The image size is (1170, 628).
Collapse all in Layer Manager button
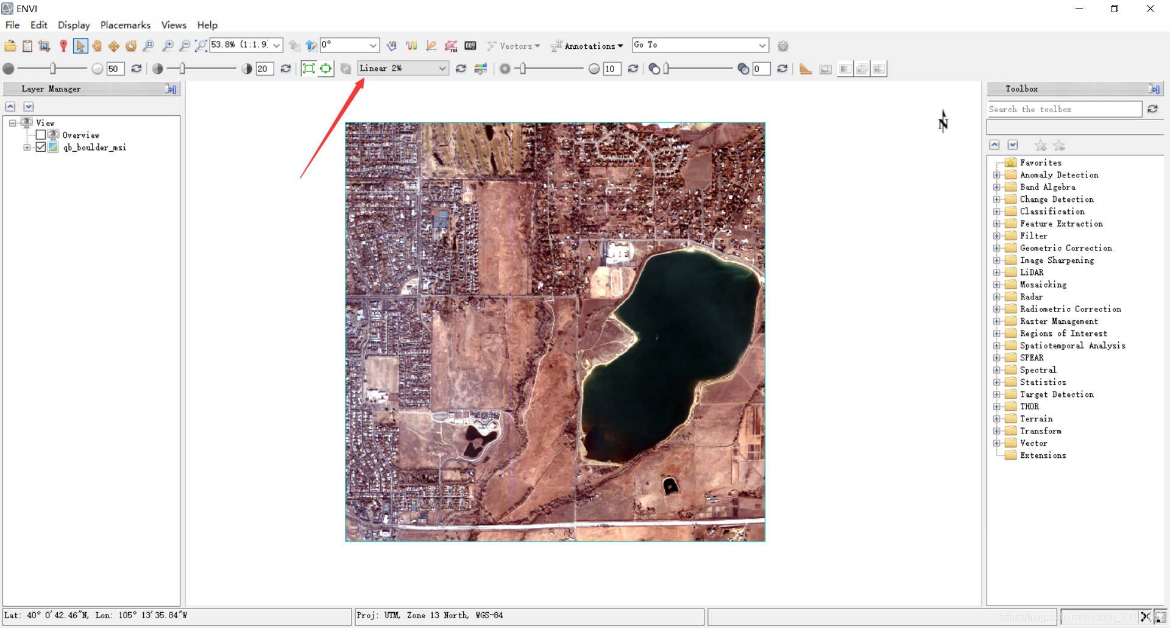coord(10,107)
